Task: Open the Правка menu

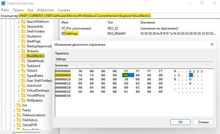Action: pos(18,10)
